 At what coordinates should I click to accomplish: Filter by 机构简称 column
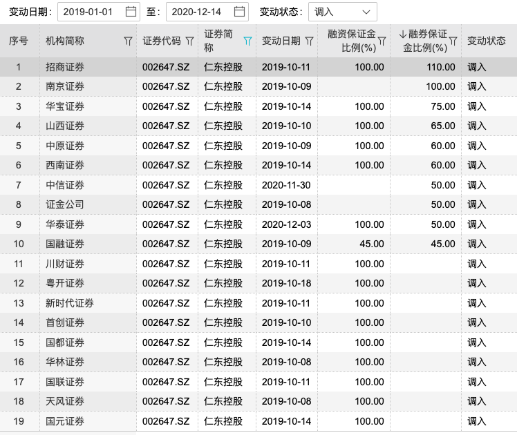pyautogui.click(x=128, y=41)
